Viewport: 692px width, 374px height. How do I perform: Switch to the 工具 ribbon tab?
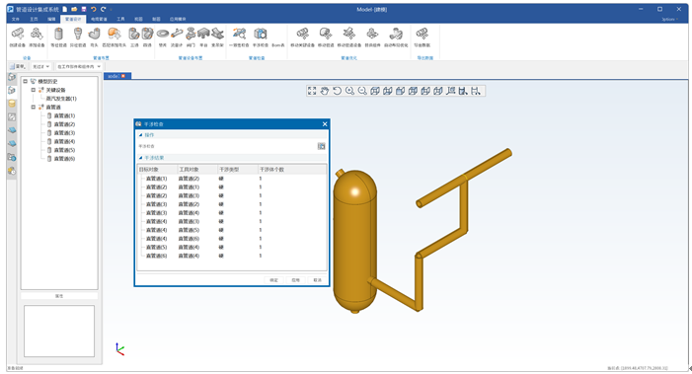tap(120, 19)
